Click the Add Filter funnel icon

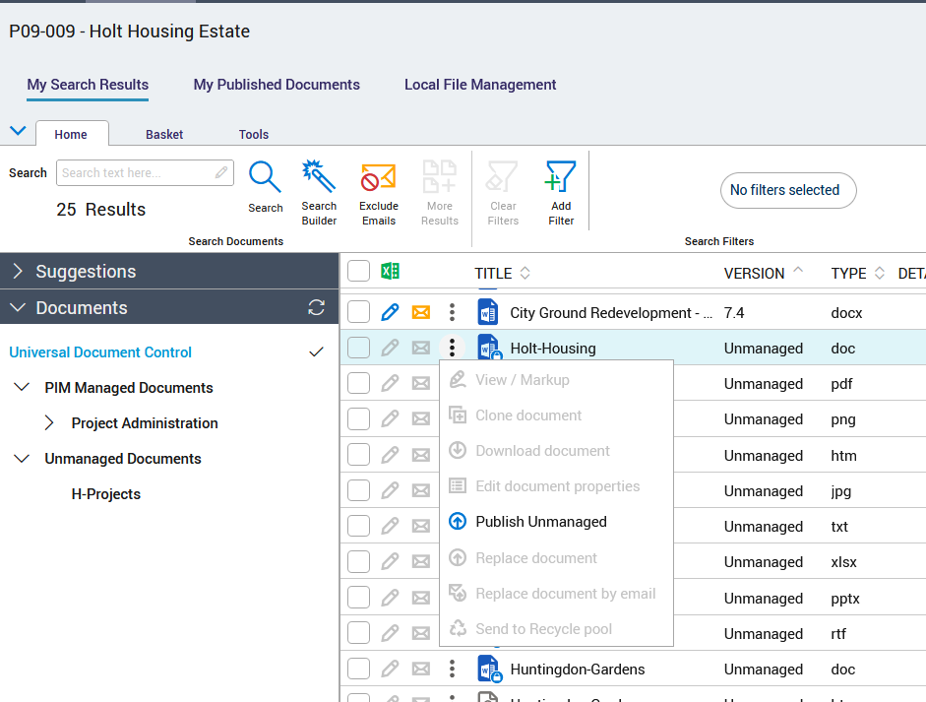point(561,176)
